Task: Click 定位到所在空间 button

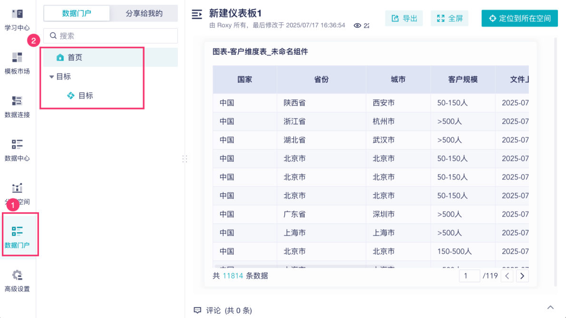Action: point(519,18)
